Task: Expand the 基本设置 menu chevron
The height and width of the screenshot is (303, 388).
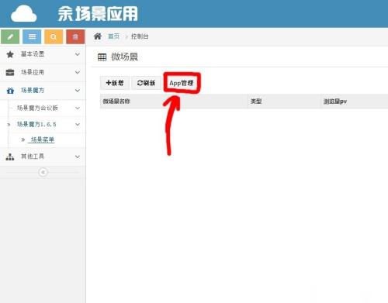Action: pos(78,54)
